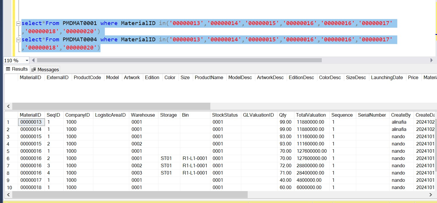This screenshot has width=437, height=203.
Task: Select the ProductCode column header
Action: [x=87, y=78]
